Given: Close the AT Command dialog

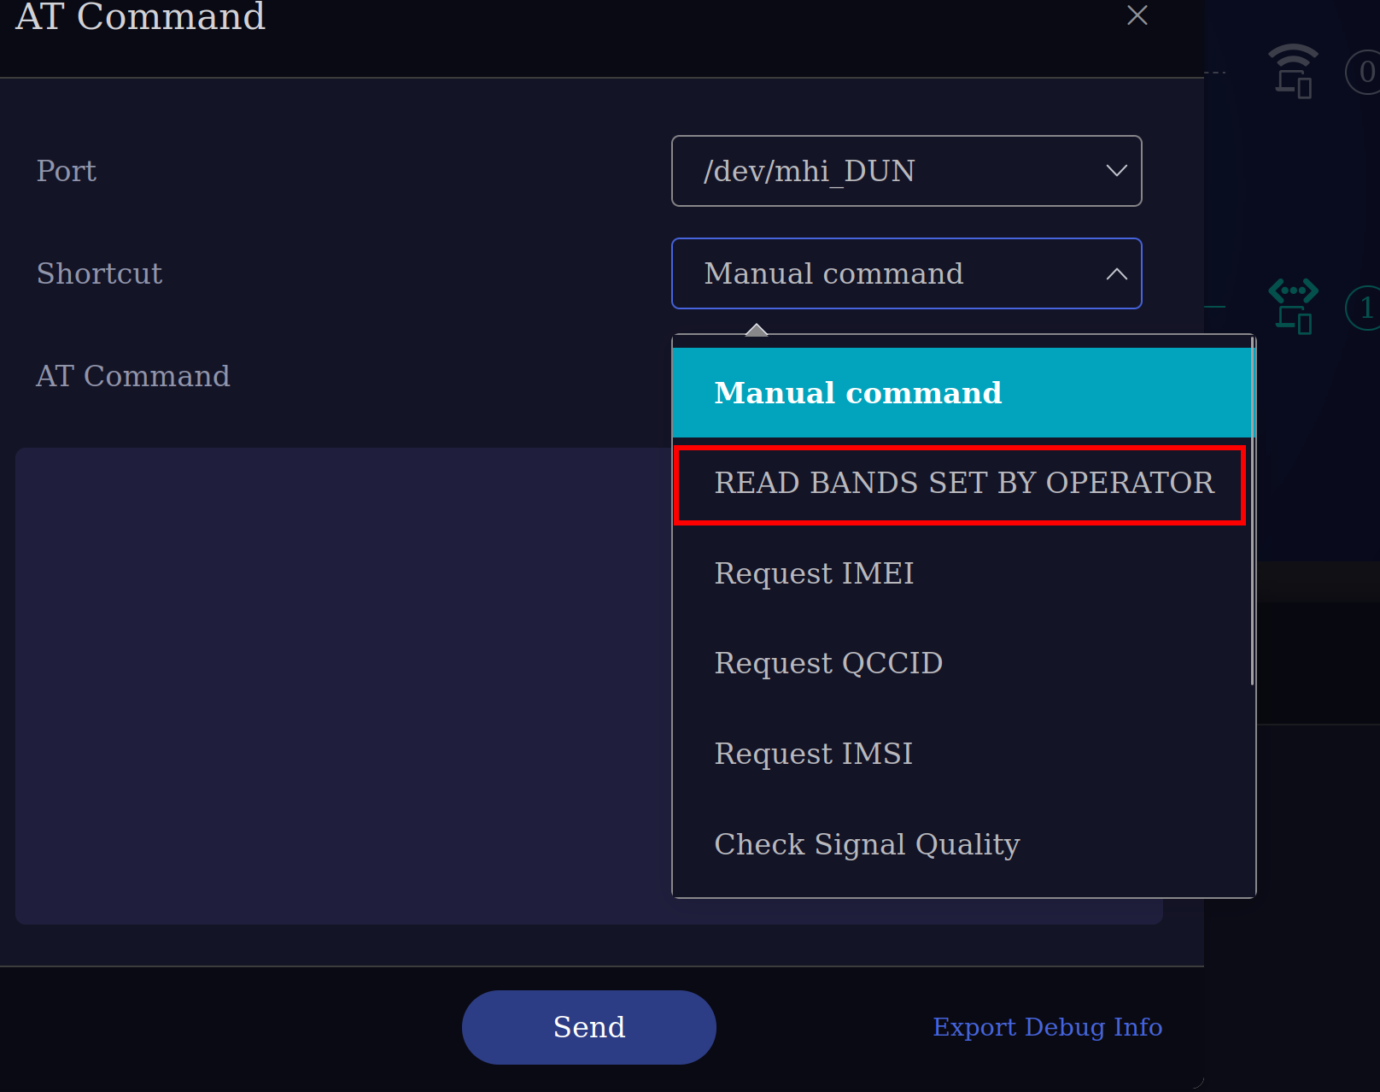Looking at the screenshot, I should (x=1137, y=15).
